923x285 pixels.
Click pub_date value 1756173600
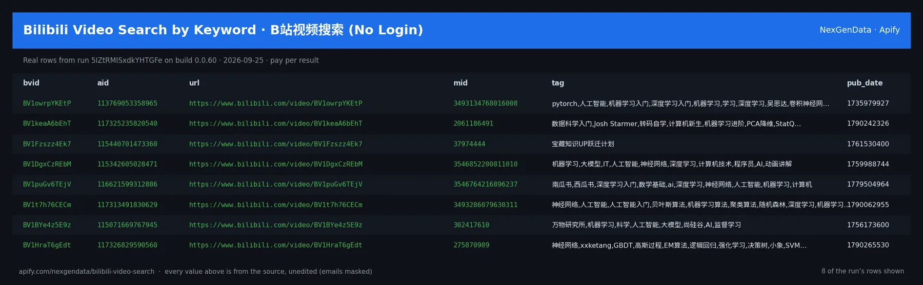click(868, 225)
